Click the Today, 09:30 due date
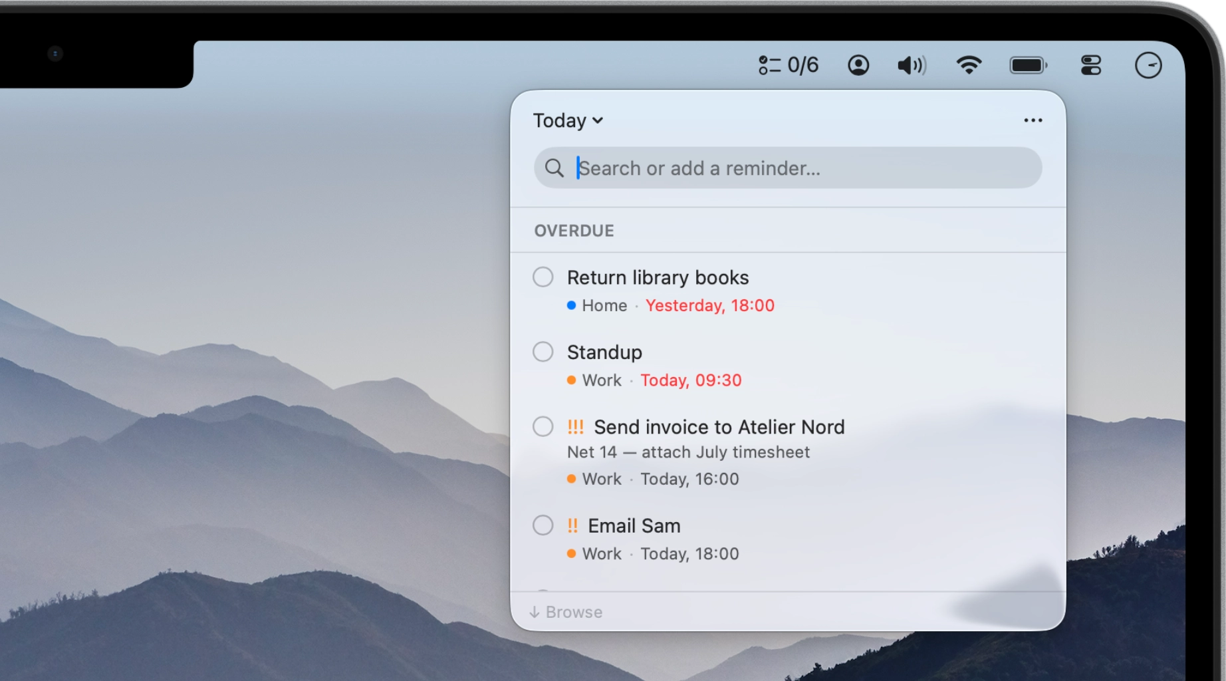The width and height of the screenshot is (1226, 681). coord(691,380)
